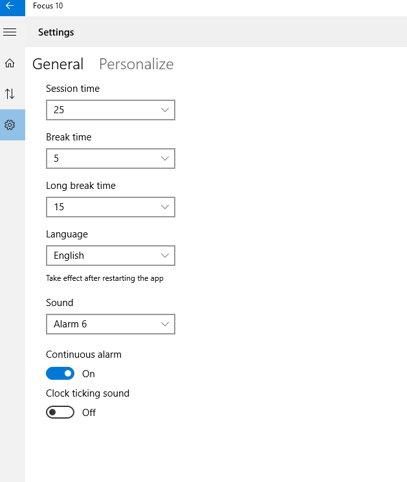
Task: Expand the Session time dropdown
Action: (111, 110)
